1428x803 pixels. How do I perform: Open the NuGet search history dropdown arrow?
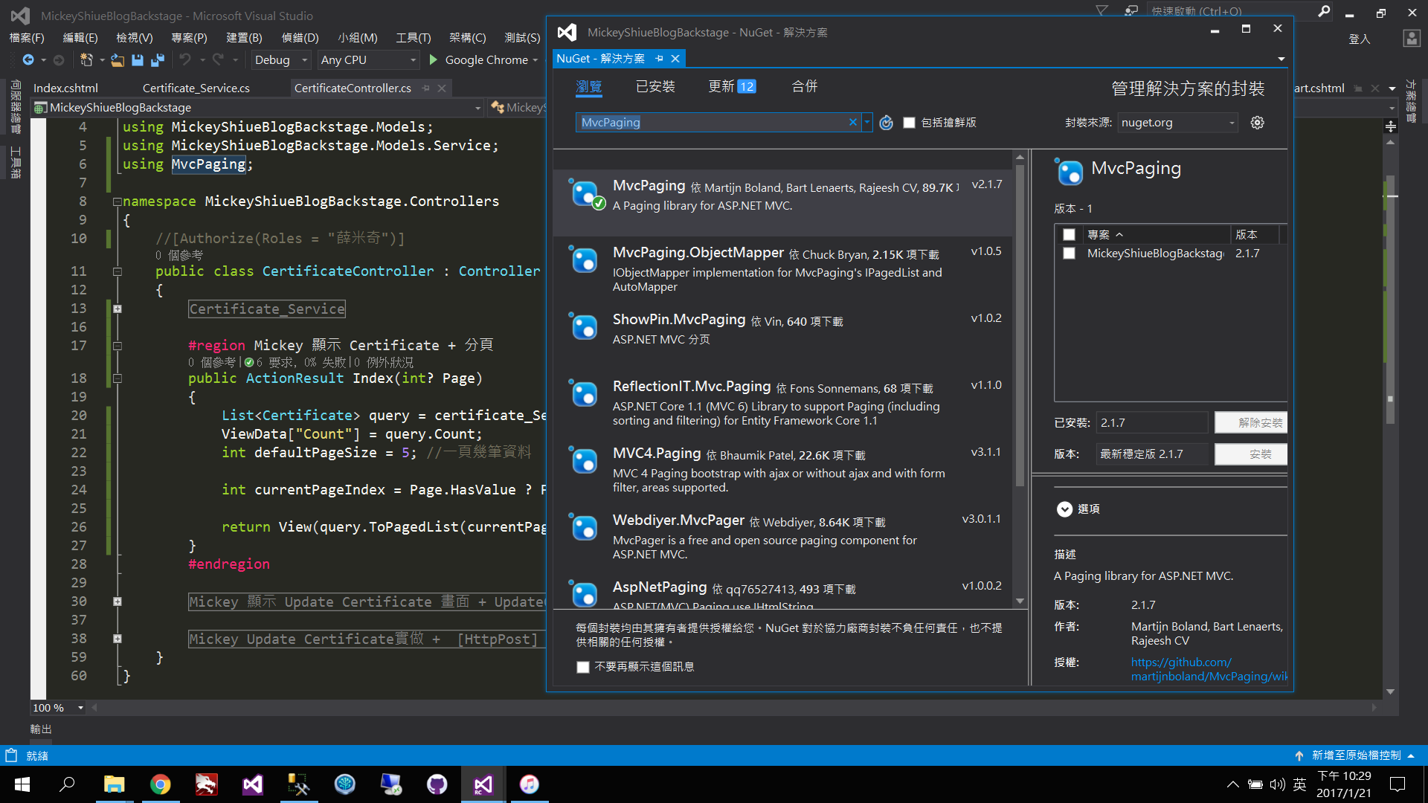(867, 123)
